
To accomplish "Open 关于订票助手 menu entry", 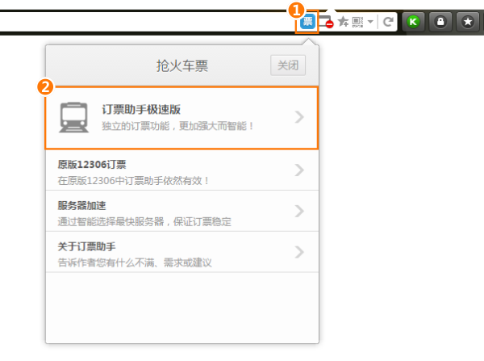I will (x=182, y=252).
